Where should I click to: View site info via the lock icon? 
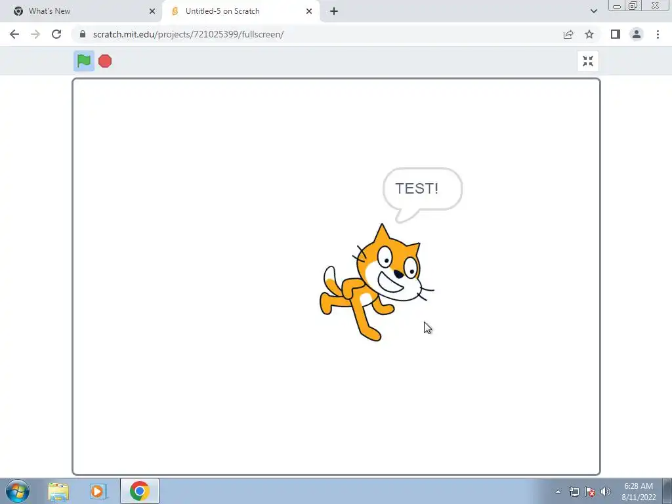coord(83,34)
